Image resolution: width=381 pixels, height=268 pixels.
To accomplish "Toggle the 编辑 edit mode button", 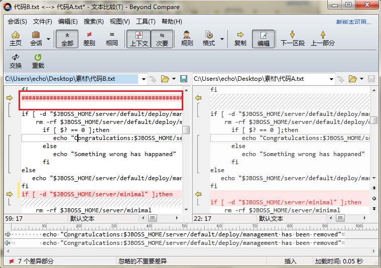I will [x=264, y=39].
